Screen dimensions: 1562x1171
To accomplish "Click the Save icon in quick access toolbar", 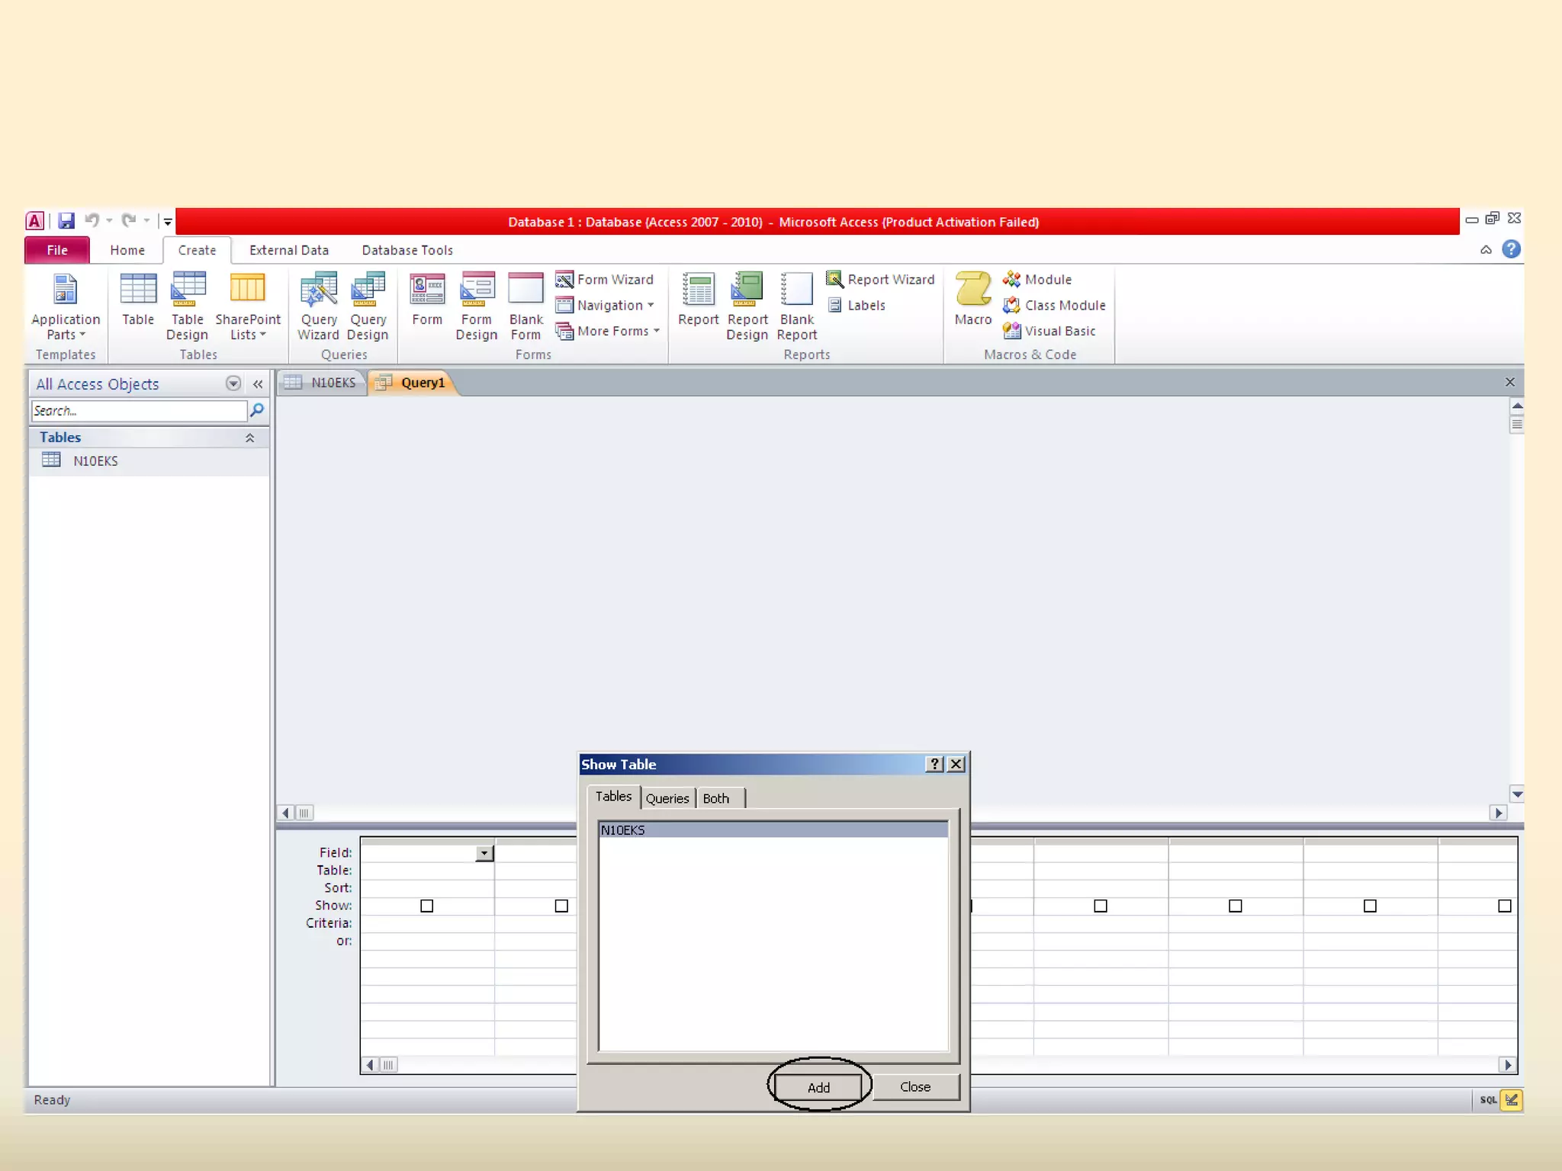I will pos(66,221).
